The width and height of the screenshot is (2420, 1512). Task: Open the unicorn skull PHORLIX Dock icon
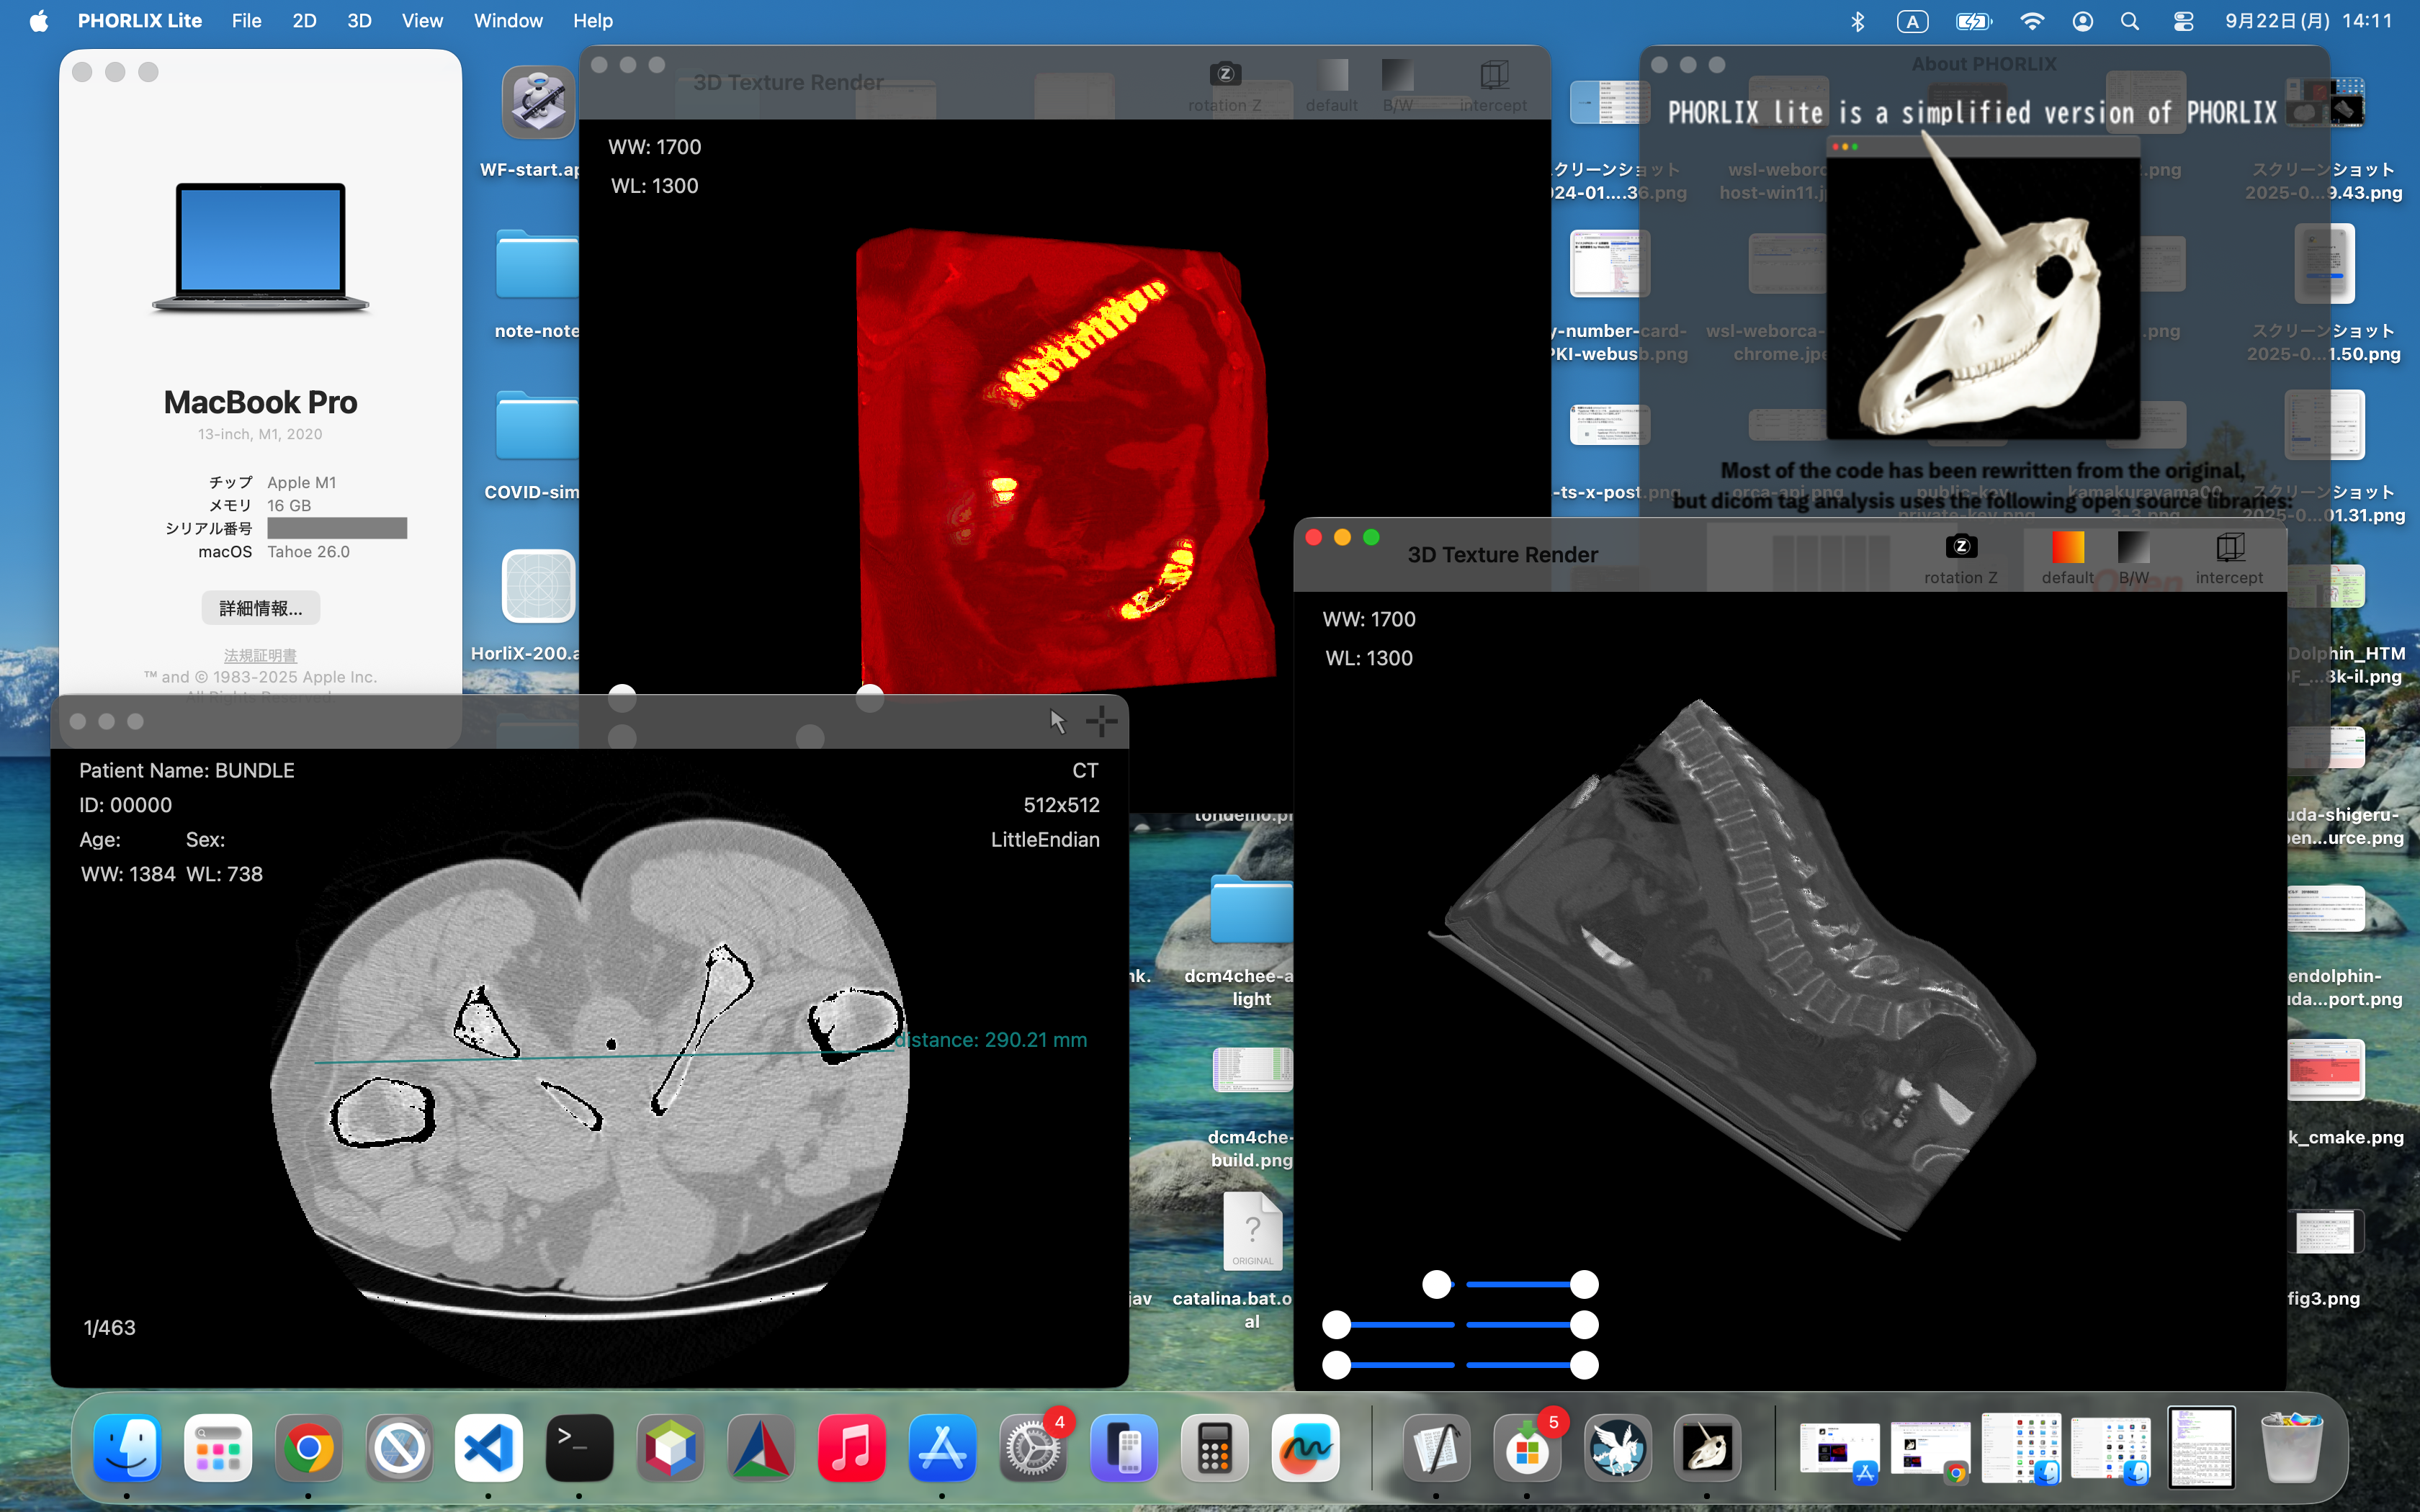click(1707, 1447)
